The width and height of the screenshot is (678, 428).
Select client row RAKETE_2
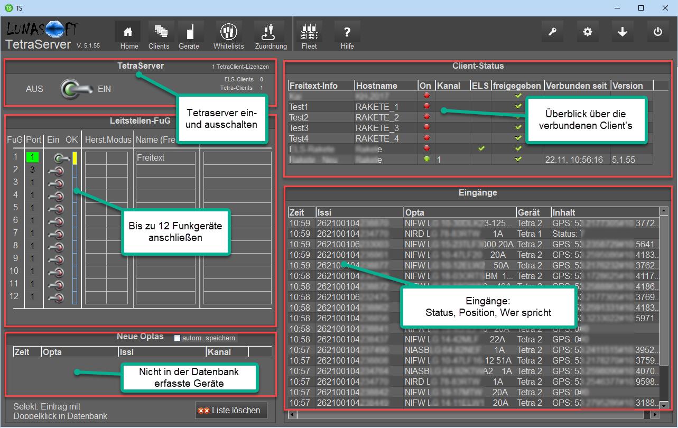click(x=470, y=117)
